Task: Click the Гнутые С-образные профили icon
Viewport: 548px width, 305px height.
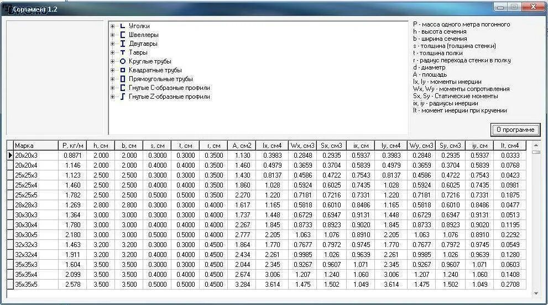Action: coord(123,88)
